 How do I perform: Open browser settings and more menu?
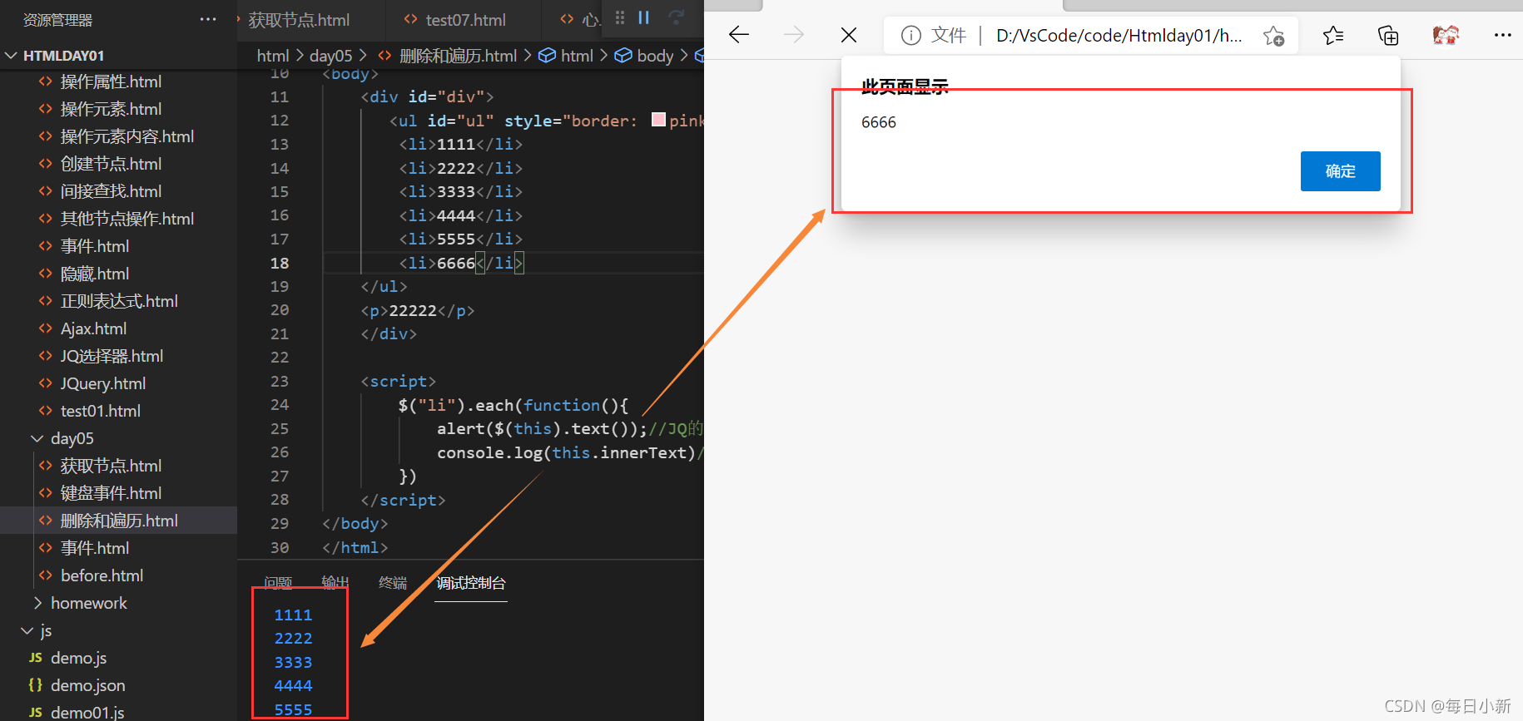pos(1502,35)
